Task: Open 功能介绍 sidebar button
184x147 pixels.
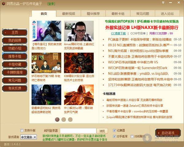Action: click(x=15, y=48)
